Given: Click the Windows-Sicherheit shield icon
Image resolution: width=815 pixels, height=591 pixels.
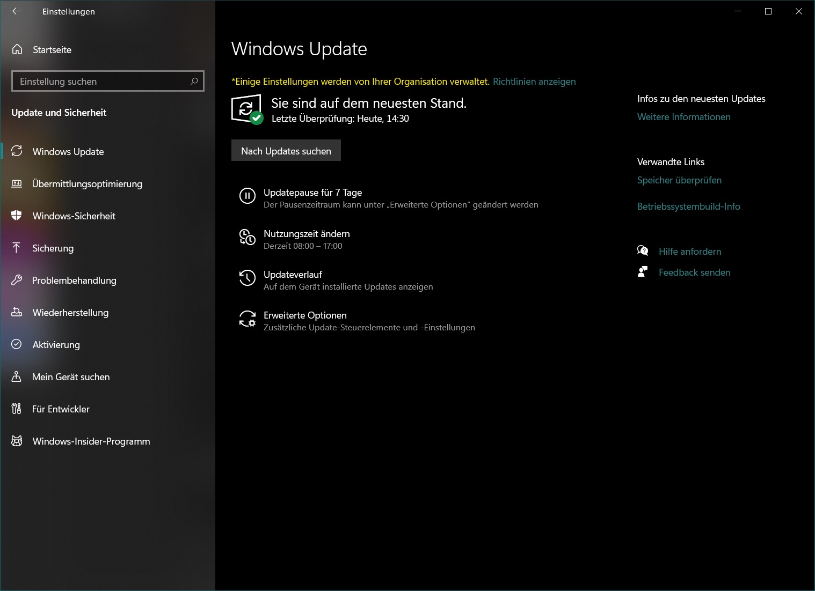Looking at the screenshot, I should coord(17,216).
